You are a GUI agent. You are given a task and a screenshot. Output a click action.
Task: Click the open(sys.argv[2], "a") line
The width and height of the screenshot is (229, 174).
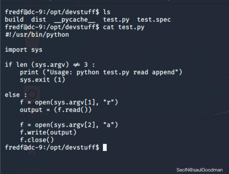[69, 125]
